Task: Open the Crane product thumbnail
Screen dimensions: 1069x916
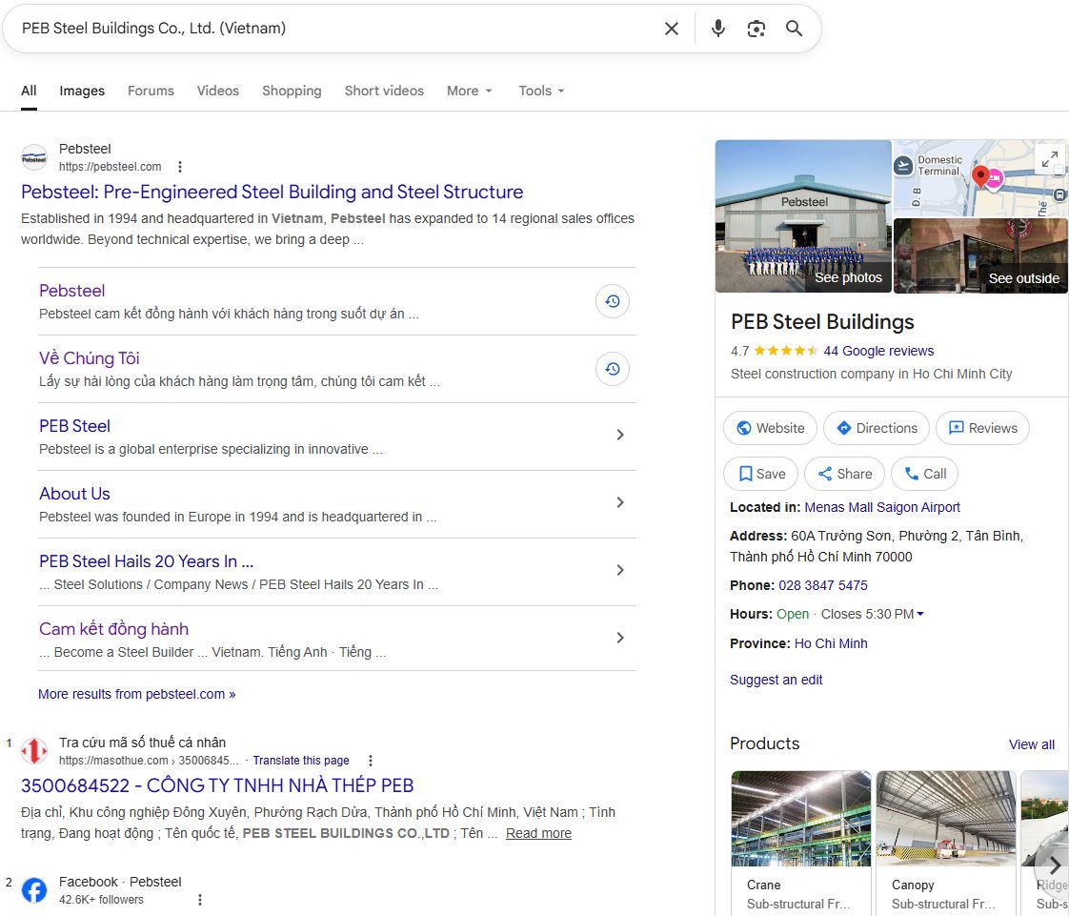Action: pyautogui.click(x=800, y=818)
